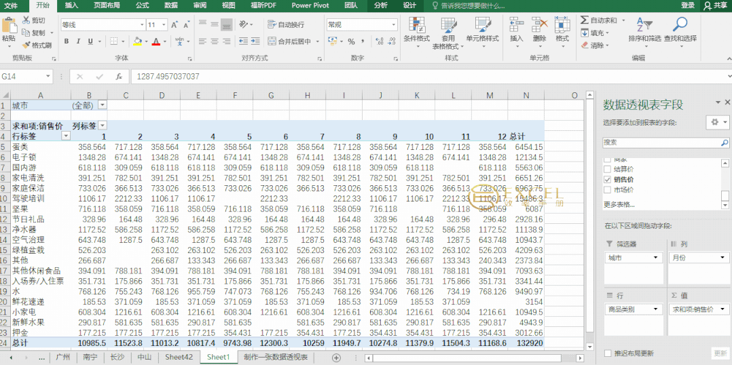
Task: Apply align text left
Action: (x=202, y=41)
